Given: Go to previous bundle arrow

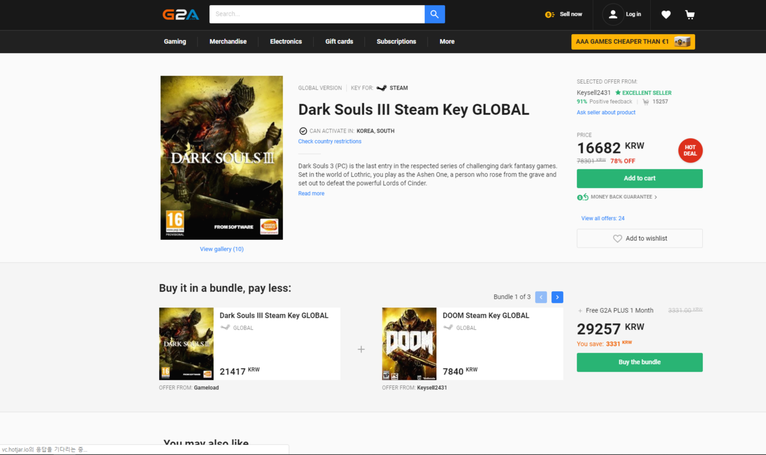Looking at the screenshot, I should coord(541,297).
